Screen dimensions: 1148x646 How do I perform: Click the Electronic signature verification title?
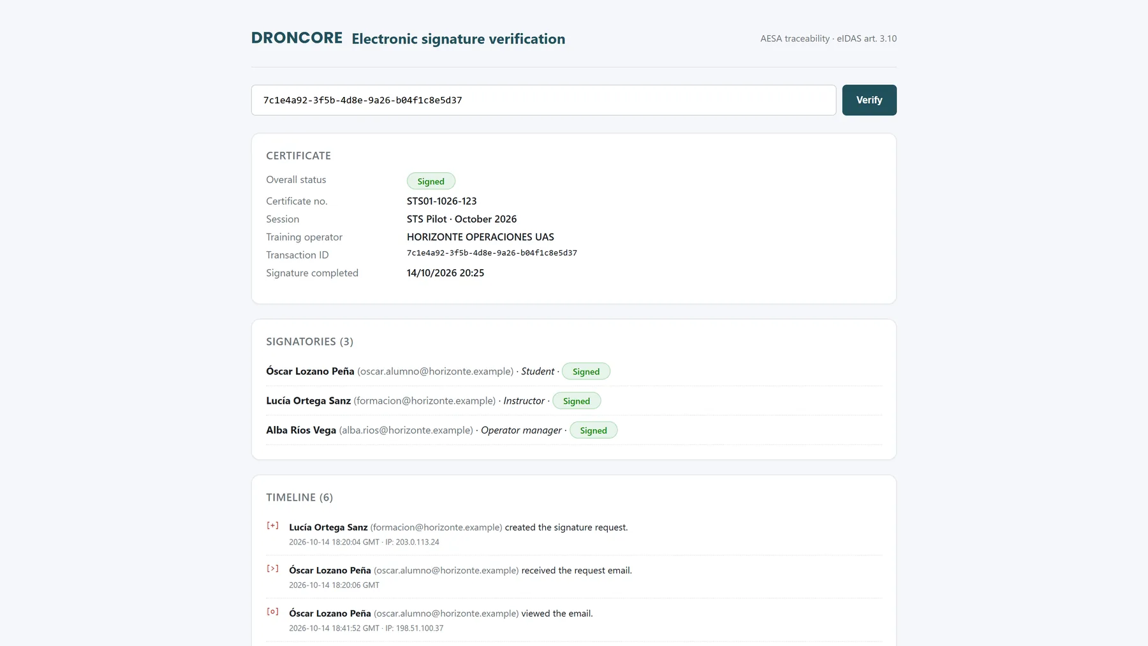(x=459, y=39)
